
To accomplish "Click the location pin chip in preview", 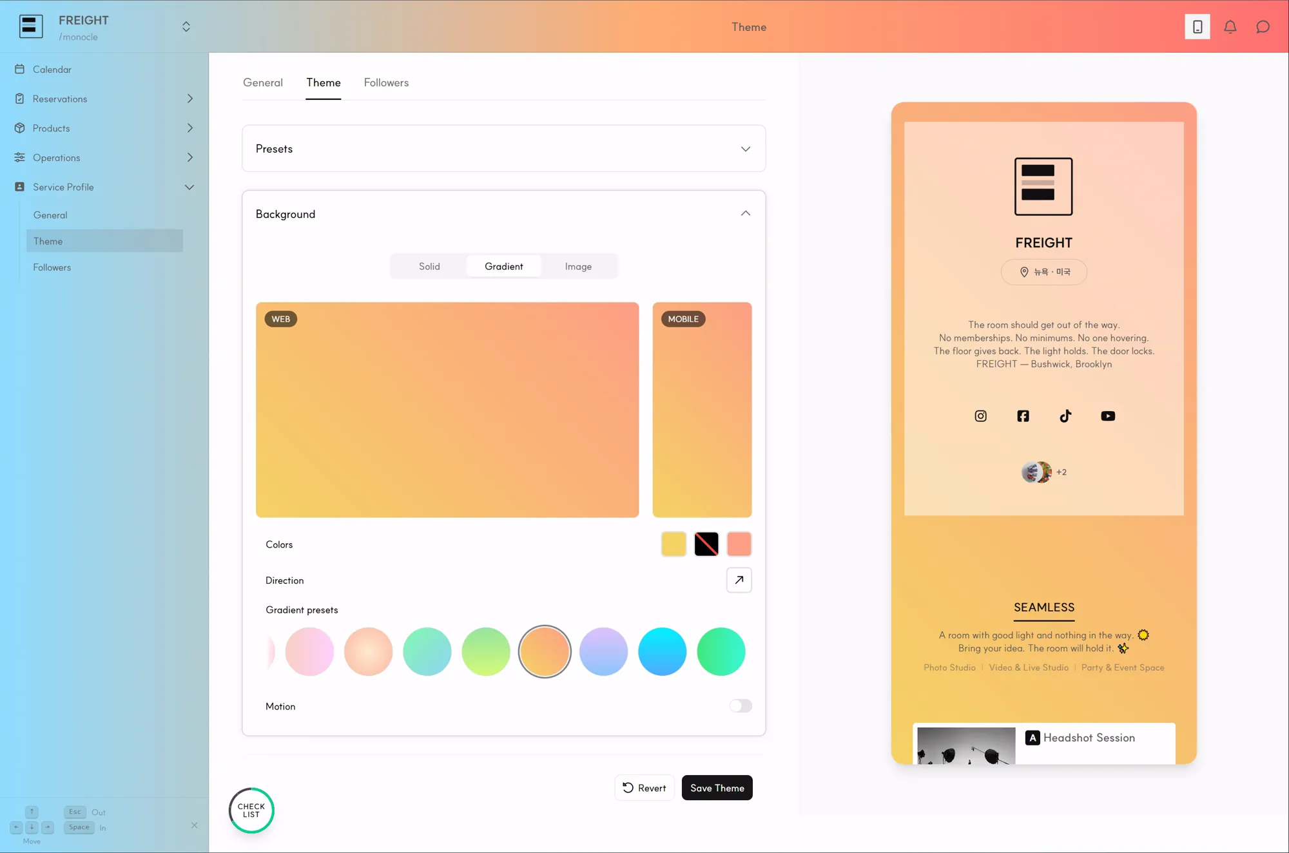I will click(x=1043, y=272).
